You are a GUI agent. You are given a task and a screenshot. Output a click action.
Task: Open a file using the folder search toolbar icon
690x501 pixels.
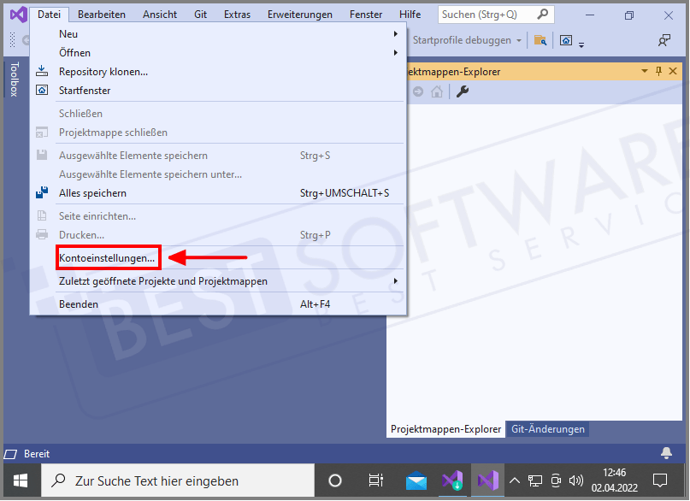(540, 39)
